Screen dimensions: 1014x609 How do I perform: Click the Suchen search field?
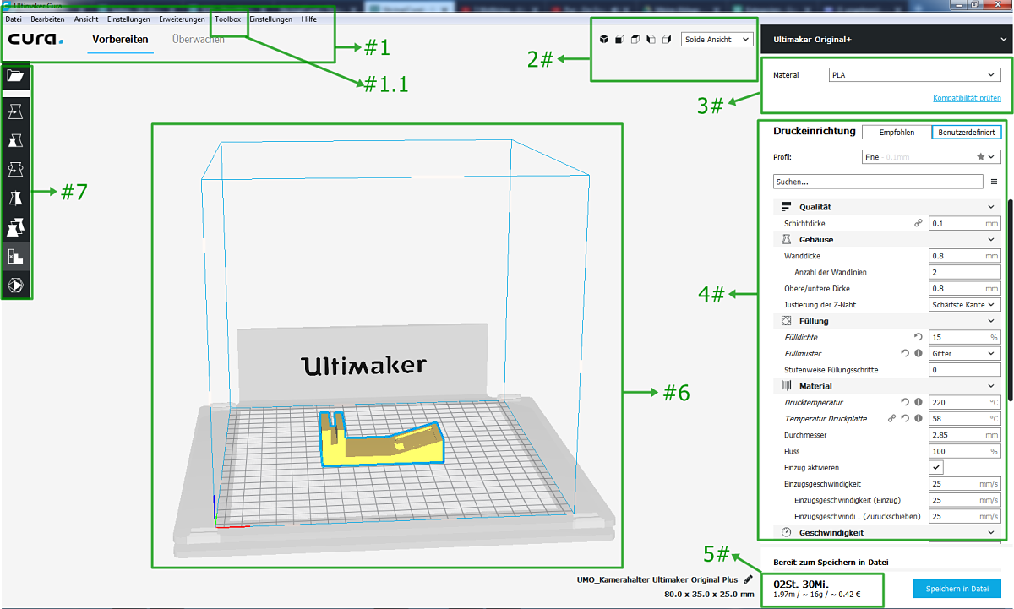(x=878, y=181)
